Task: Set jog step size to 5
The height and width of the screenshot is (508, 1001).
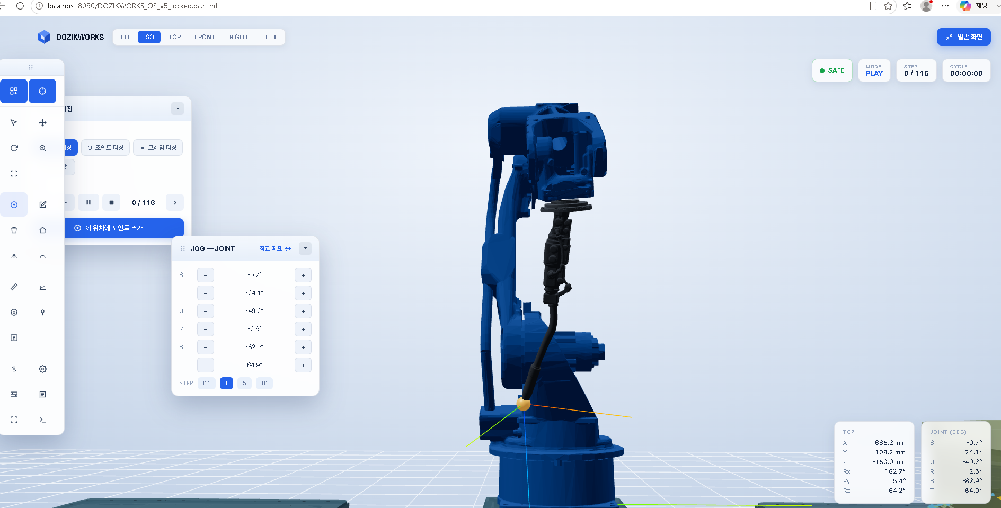Action: click(244, 383)
